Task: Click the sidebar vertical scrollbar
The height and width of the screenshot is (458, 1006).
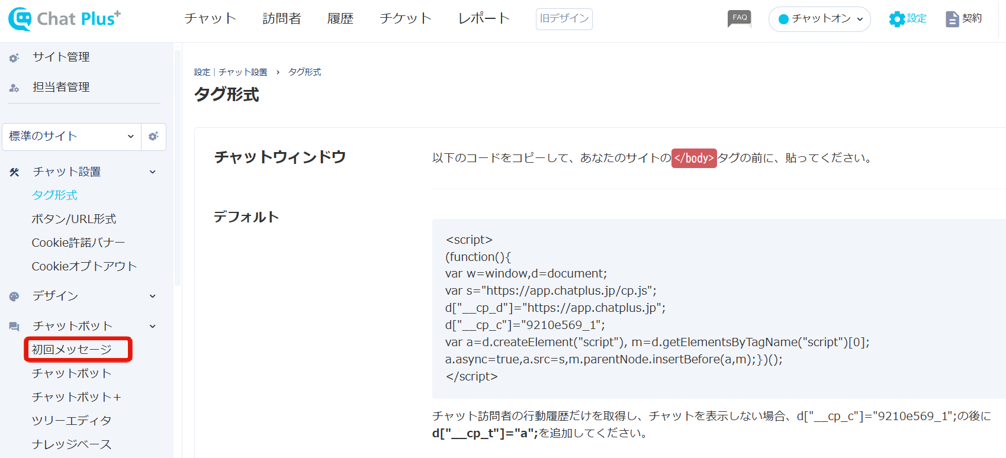Action: (178, 167)
